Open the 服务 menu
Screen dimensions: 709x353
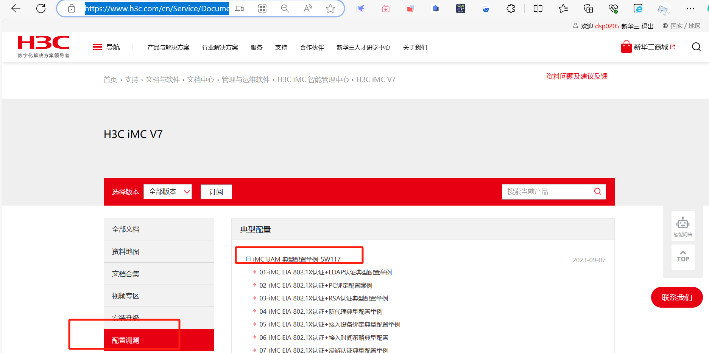click(256, 47)
